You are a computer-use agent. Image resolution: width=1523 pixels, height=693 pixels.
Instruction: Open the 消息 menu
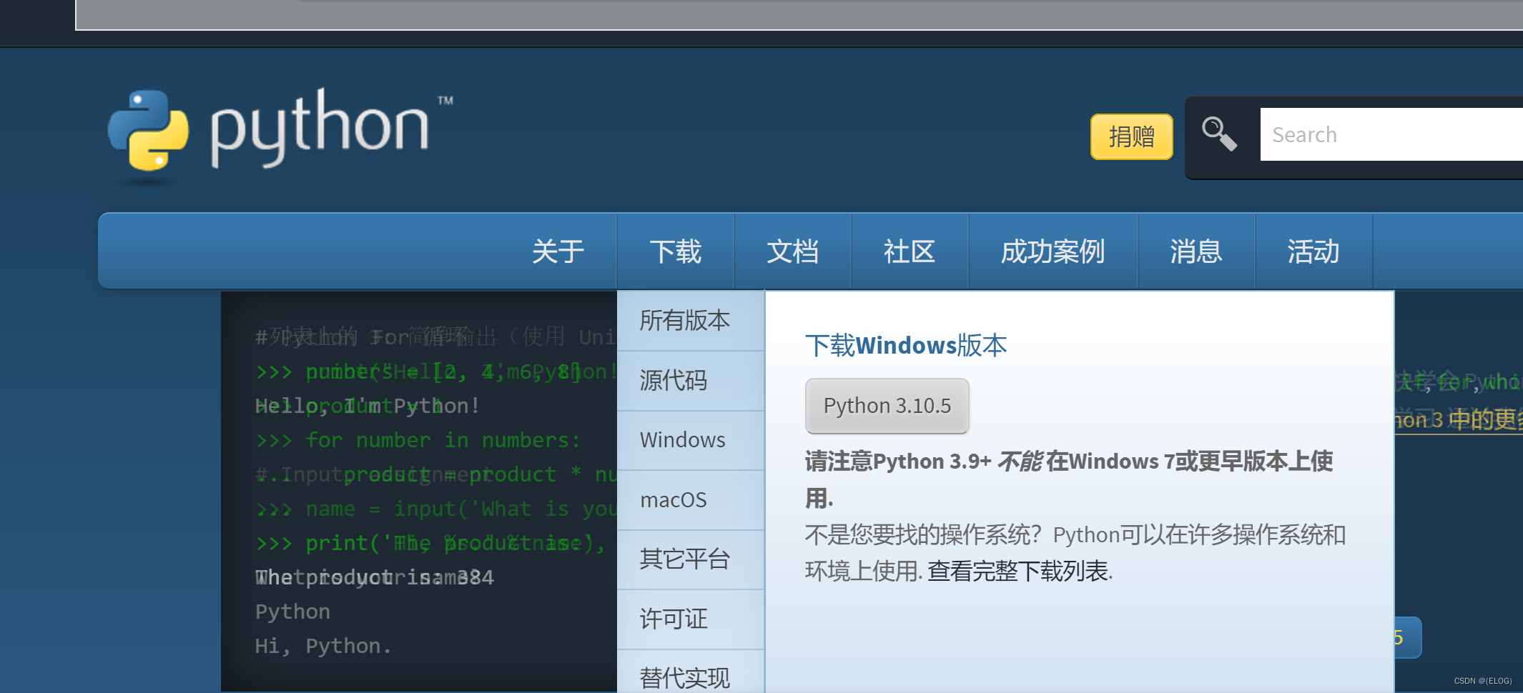pyautogui.click(x=1196, y=251)
